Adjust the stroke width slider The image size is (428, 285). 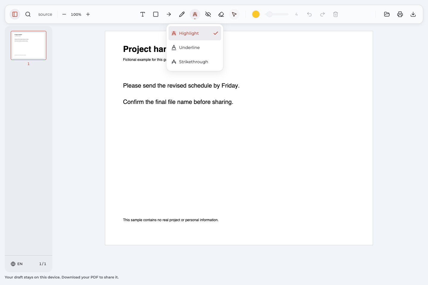(277, 14)
